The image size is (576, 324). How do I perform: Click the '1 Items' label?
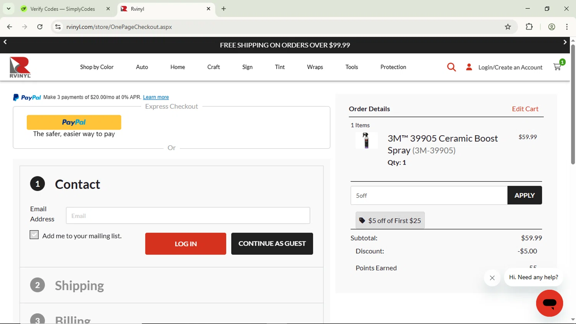pos(360,125)
